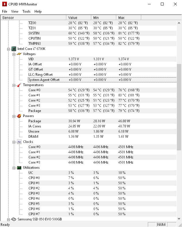Open the File menu
The height and width of the screenshot is (227, 182).
point(5,11)
